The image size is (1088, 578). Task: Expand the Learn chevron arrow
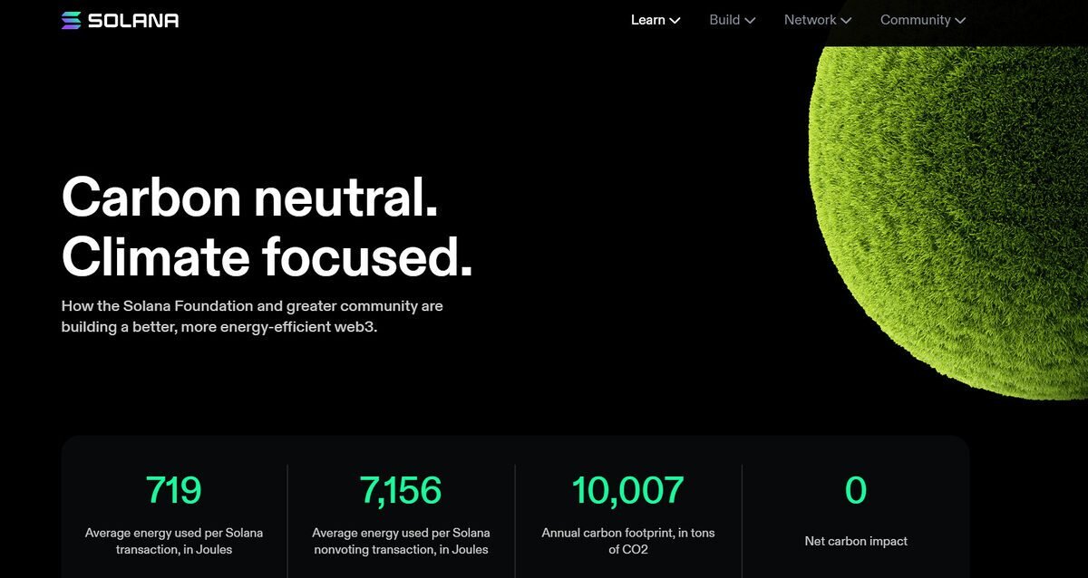(x=675, y=21)
